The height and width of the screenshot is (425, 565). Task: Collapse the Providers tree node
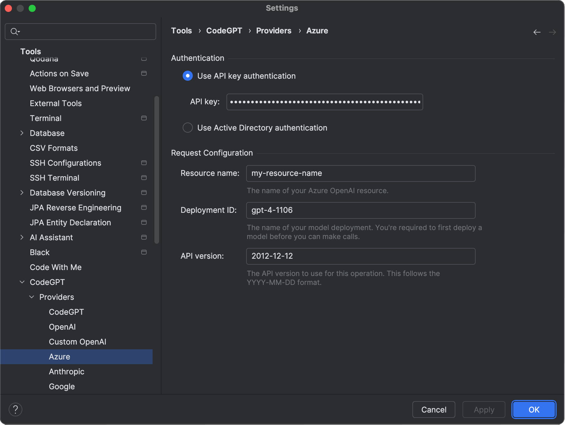[32, 297]
